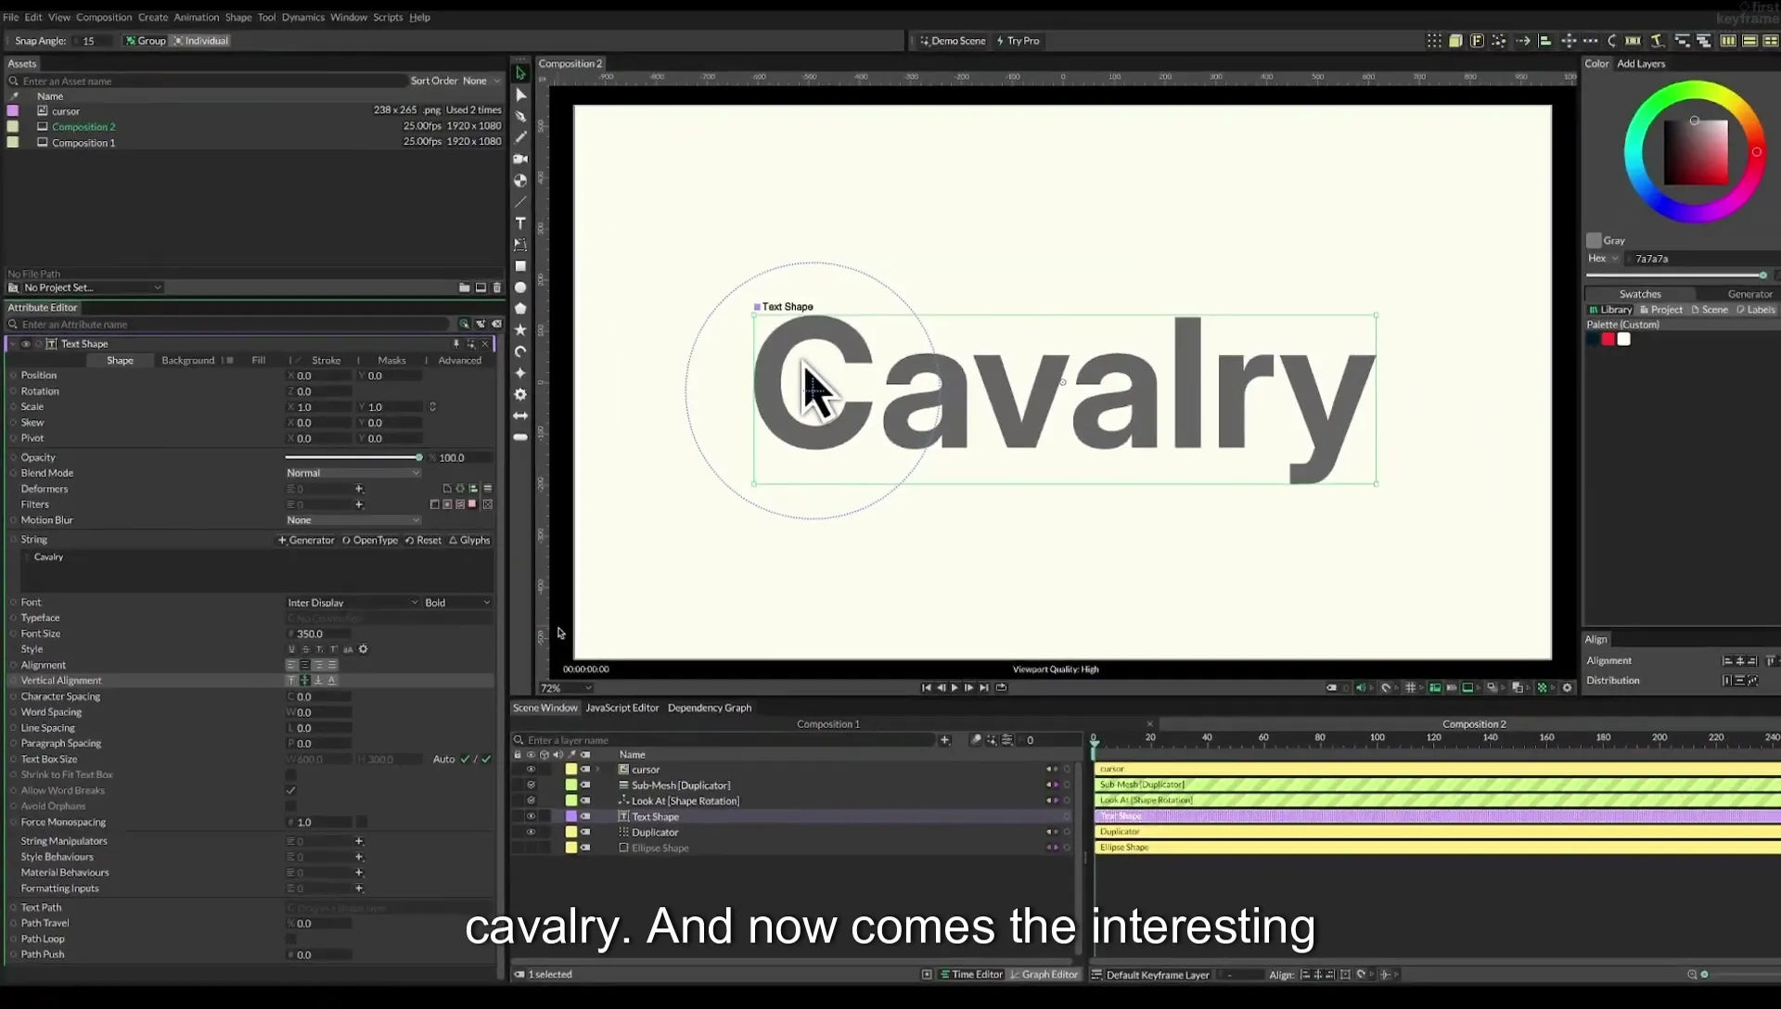
Task: Select the Star shape tool
Action: [x=520, y=330]
